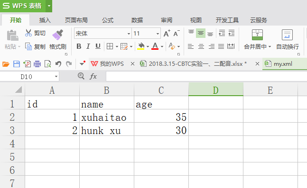Decrease font size with A- icon
The width and height of the screenshot is (307, 188).
tap(177, 34)
